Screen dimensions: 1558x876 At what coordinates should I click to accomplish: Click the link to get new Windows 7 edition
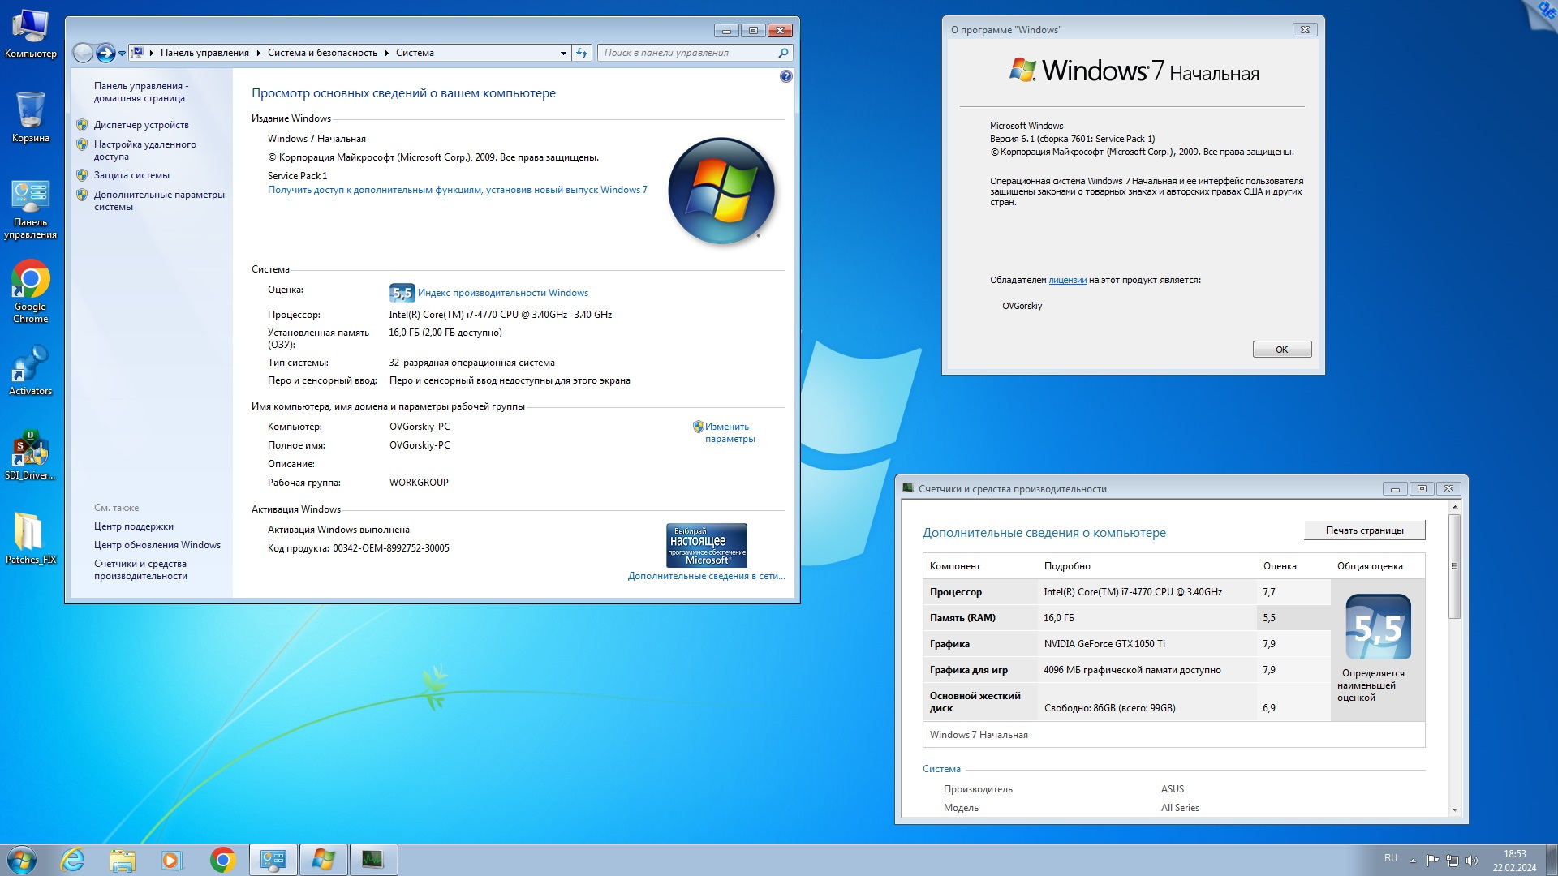pyautogui.click(x=458, y=190)
